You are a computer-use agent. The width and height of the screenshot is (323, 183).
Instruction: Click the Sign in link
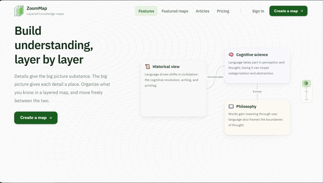tap(258, 11)
